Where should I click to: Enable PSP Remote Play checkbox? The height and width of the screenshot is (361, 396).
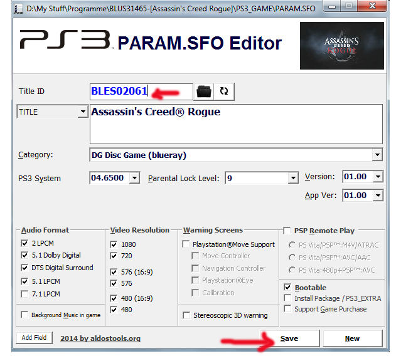tap(287, 231)
